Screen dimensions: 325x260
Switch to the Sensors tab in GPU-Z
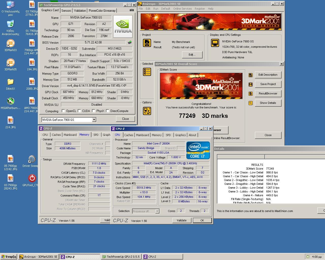pos(66,11)
